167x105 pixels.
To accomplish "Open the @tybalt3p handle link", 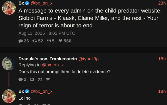I will (x=88, y=59).
